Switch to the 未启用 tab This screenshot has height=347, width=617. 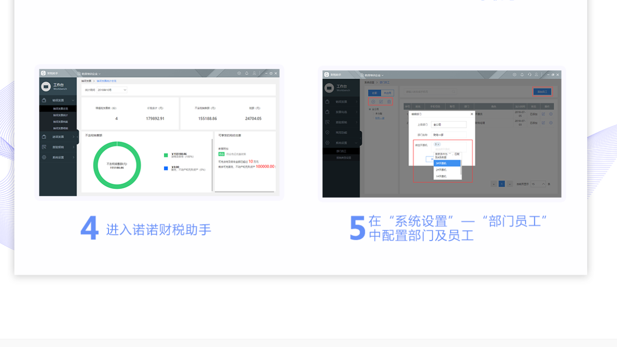tap(387, 93)
